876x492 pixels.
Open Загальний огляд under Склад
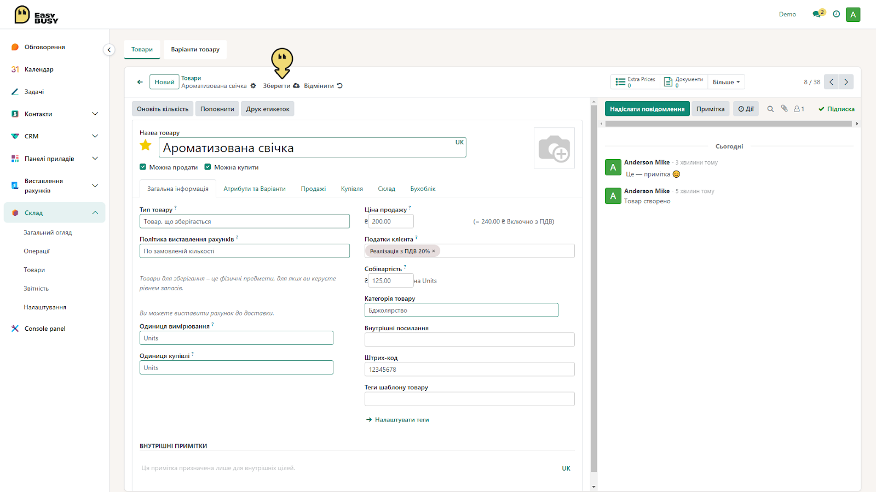tap(48, 232)
